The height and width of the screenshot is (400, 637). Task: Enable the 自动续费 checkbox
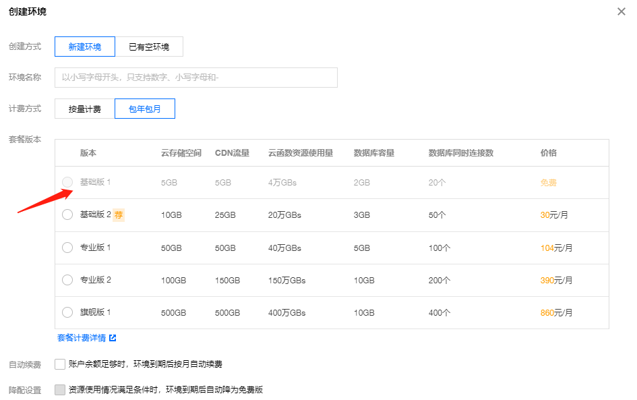tap(60, 364)
